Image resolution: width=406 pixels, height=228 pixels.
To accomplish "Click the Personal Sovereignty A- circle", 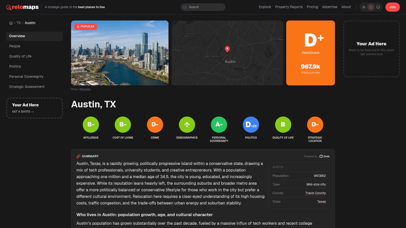I will pyautogui.click(x=219, y=124).
